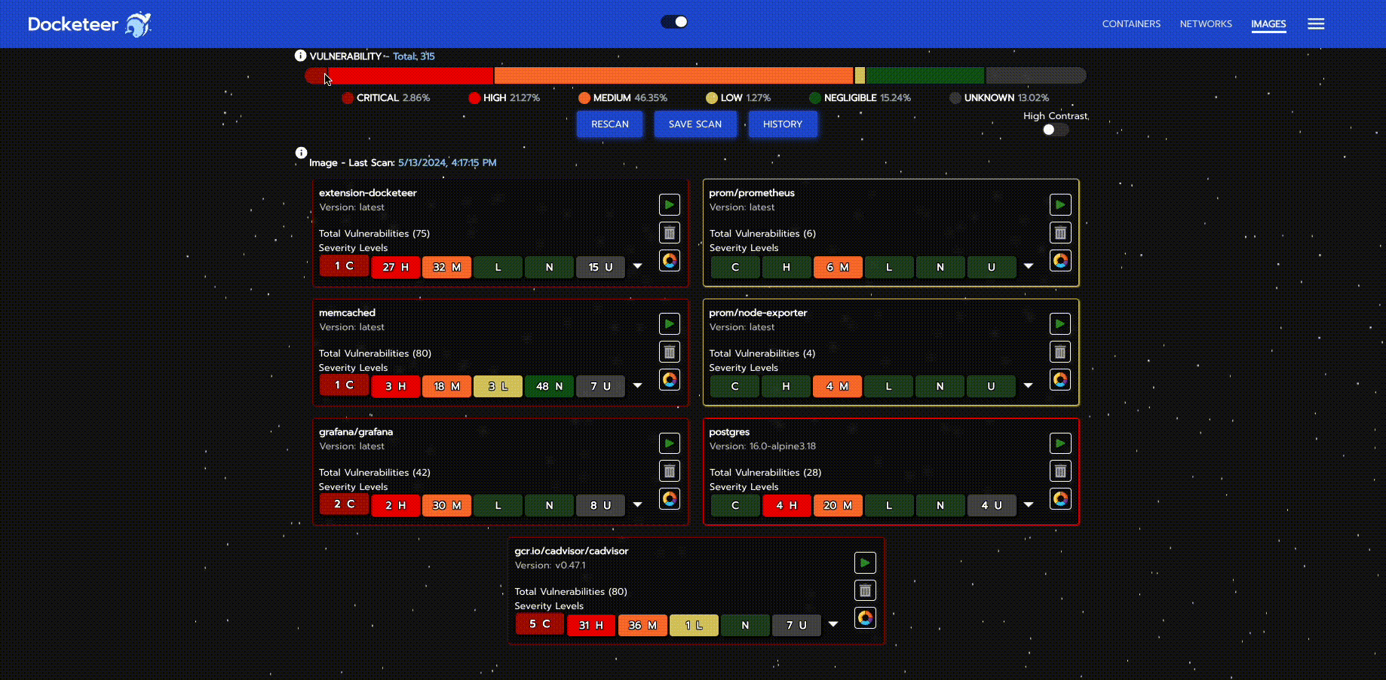The height and width of the screenshot is (680, 1386).
Task: Click prom/node-exporter 4 M severity badge
Action: (837, 386)
